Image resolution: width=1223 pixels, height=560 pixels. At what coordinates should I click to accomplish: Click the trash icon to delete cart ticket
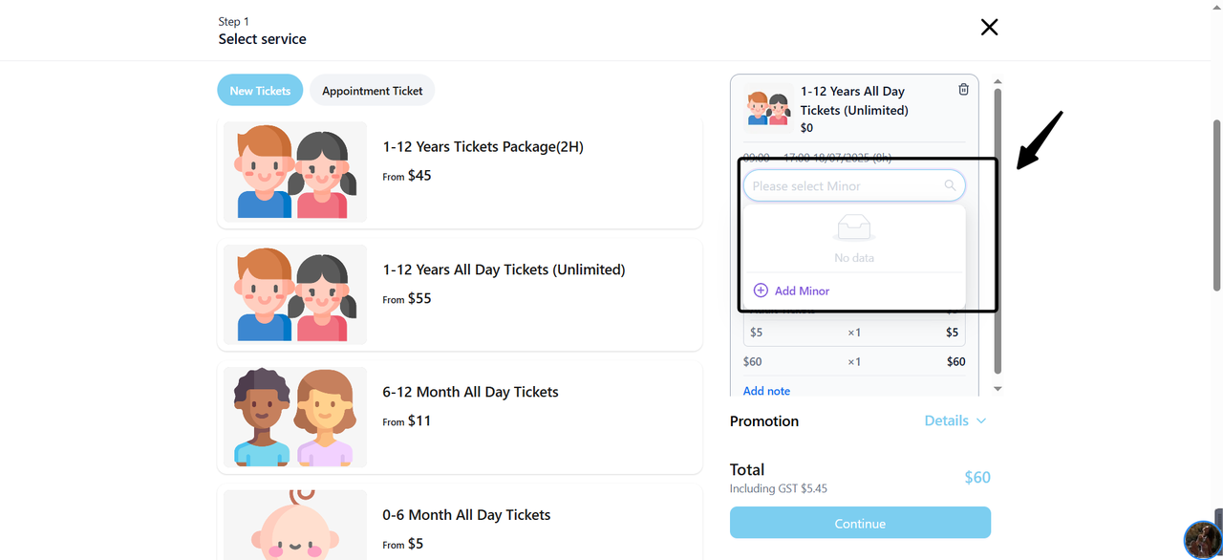pyautogui.click(x=963, y=90)
